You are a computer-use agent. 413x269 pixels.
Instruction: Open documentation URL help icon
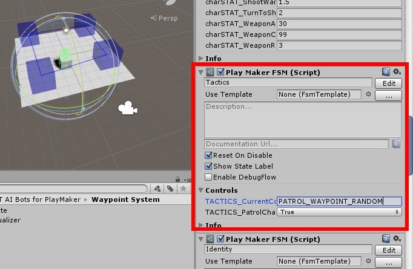tap(396, 144)
